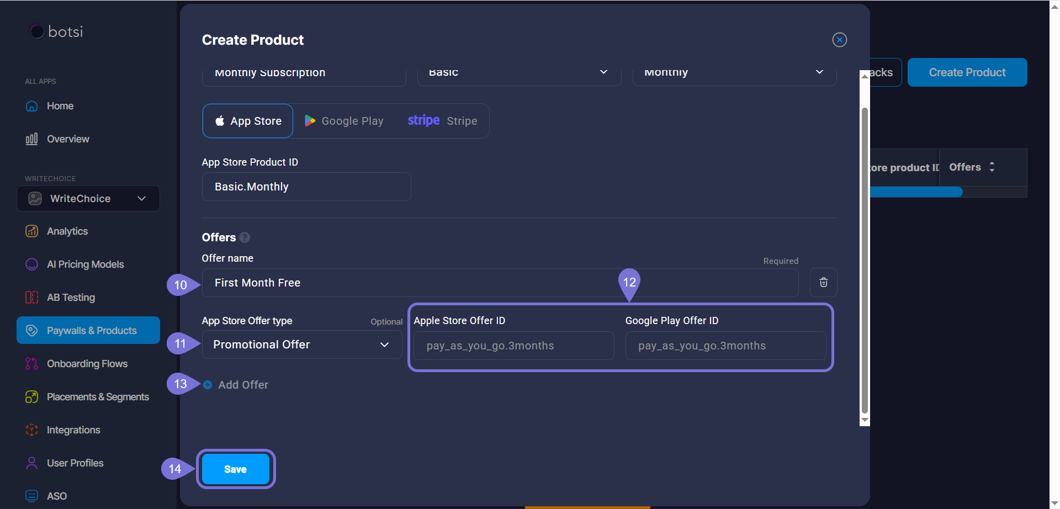Screen dimensions: 1060x509
Task: Close the Create Product dialog
Action: click(839, 40)
